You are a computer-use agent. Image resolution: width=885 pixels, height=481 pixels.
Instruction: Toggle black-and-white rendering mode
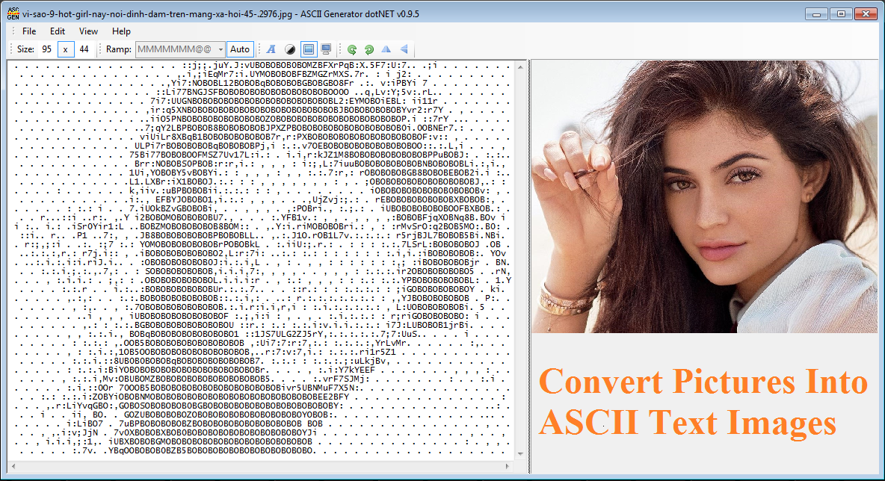(x=290, y=49)
